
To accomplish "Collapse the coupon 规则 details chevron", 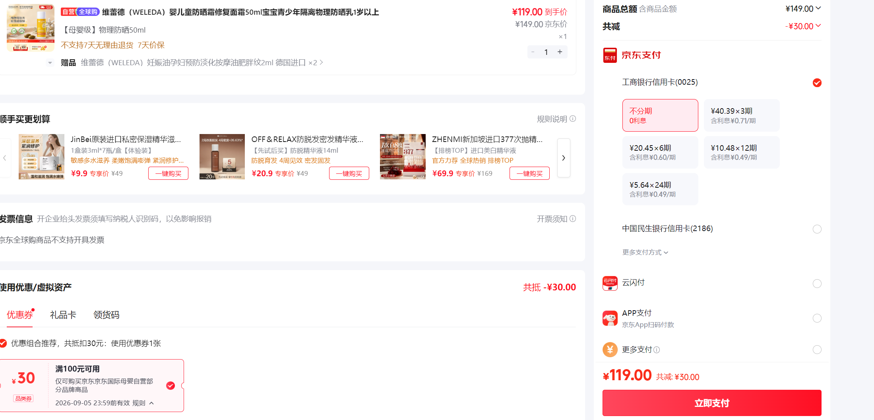I will (151, 403).
